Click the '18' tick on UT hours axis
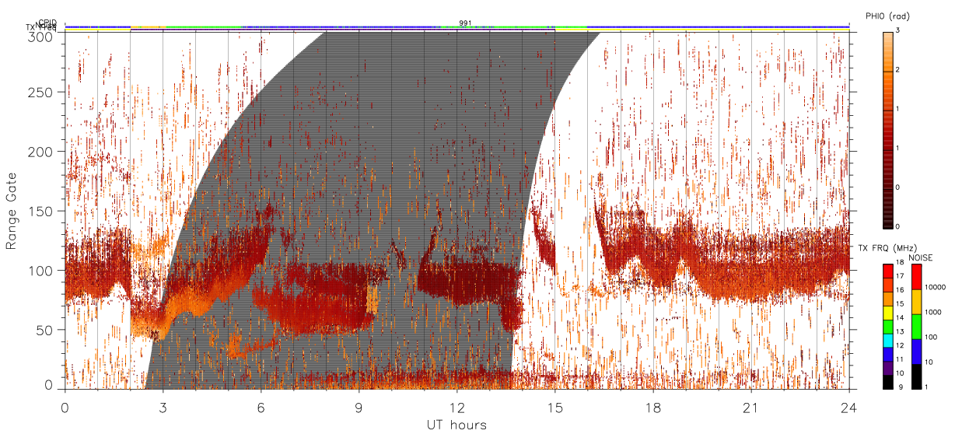 [x=653, y=408]
